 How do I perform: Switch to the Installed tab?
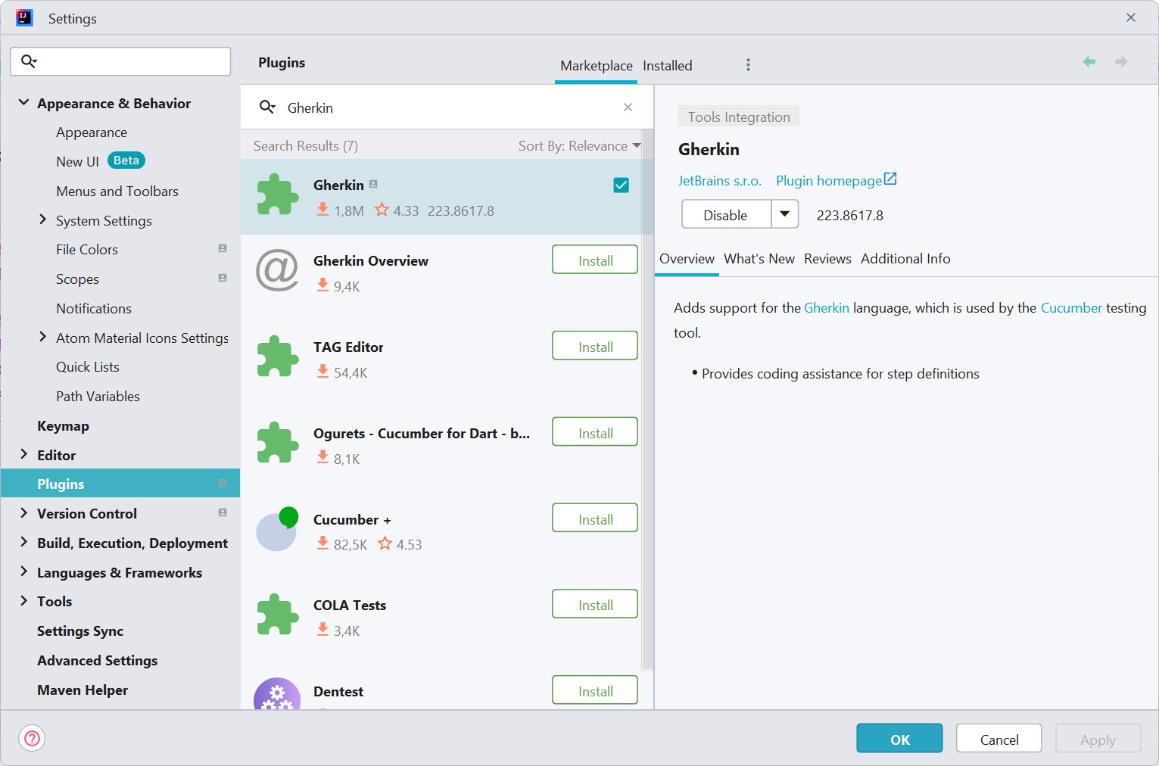tap(667, 66)
